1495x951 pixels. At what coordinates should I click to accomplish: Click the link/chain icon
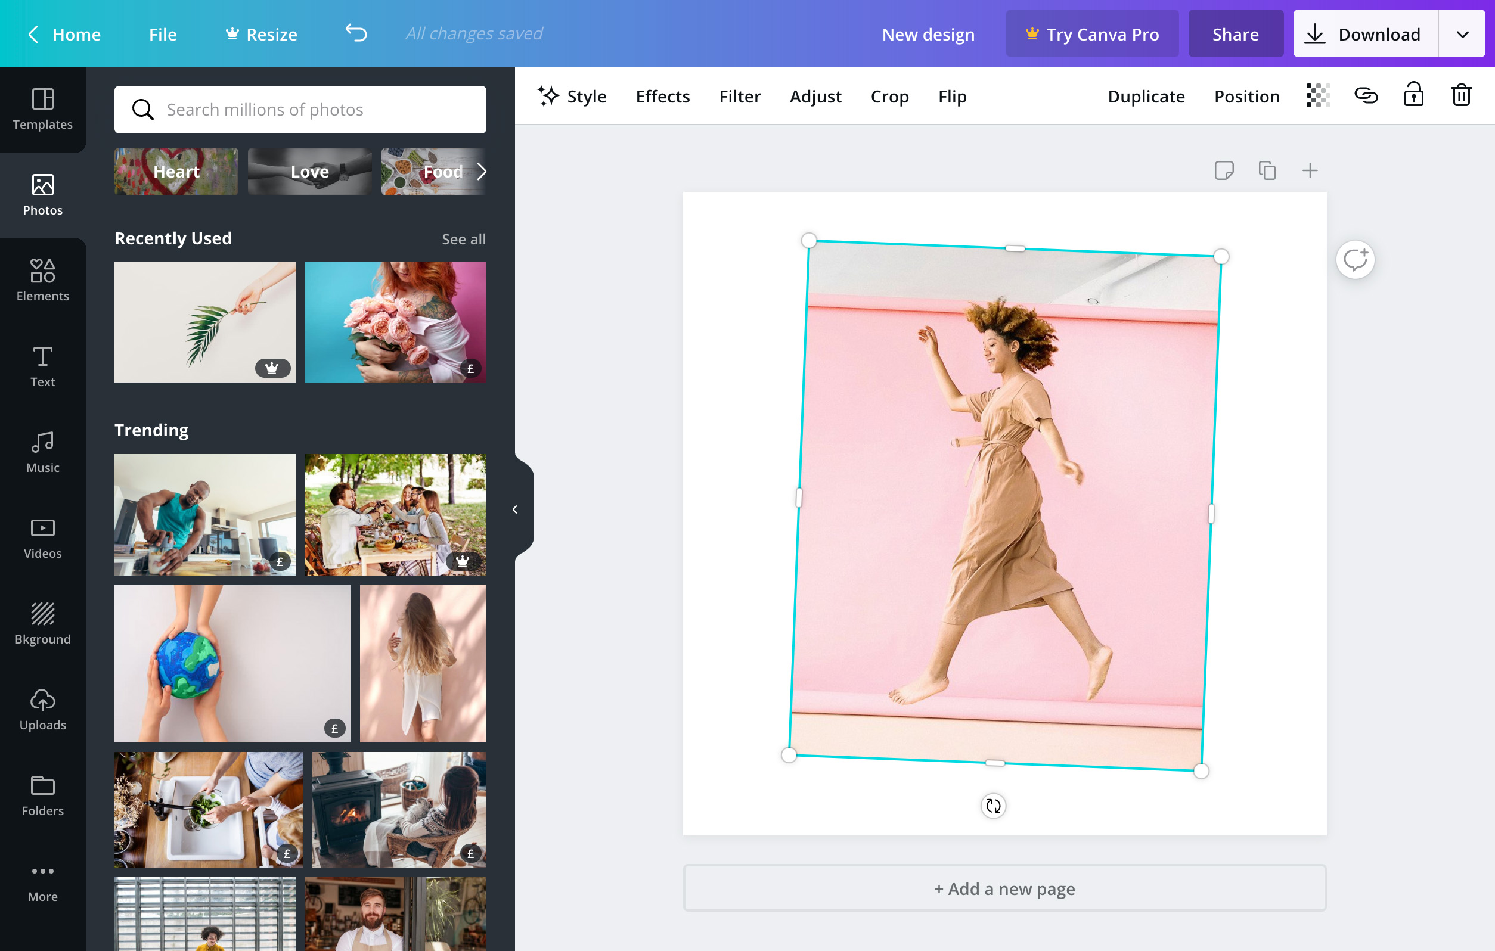pyautogui.click(x=1366, y=96)
